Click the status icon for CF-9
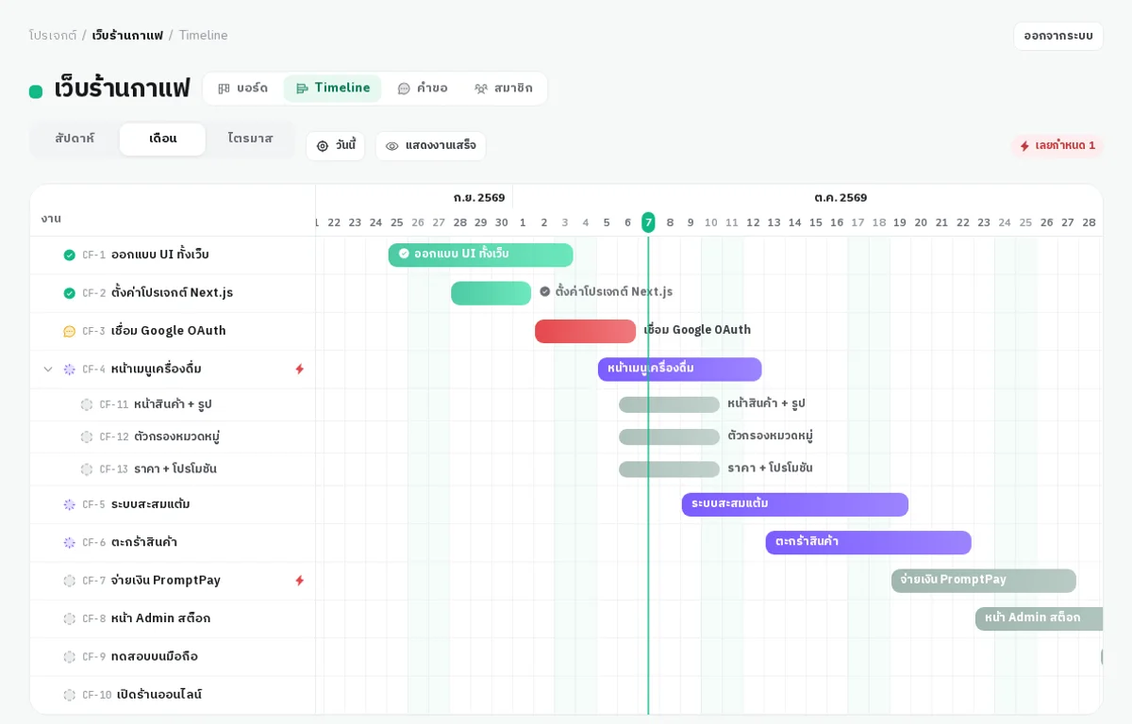 69,657
